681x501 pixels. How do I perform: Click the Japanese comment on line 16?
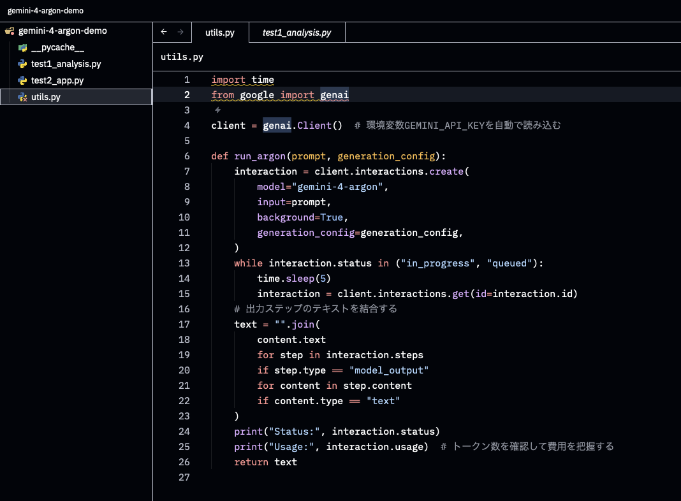[x=316, y=309]
